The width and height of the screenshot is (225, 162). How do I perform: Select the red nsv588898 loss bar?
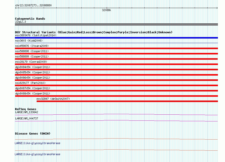coord(116,54)
